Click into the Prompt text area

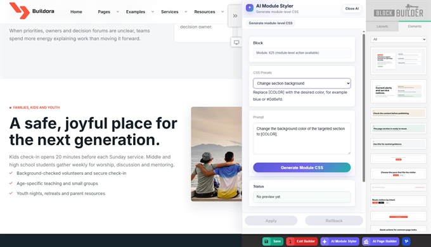302,139
